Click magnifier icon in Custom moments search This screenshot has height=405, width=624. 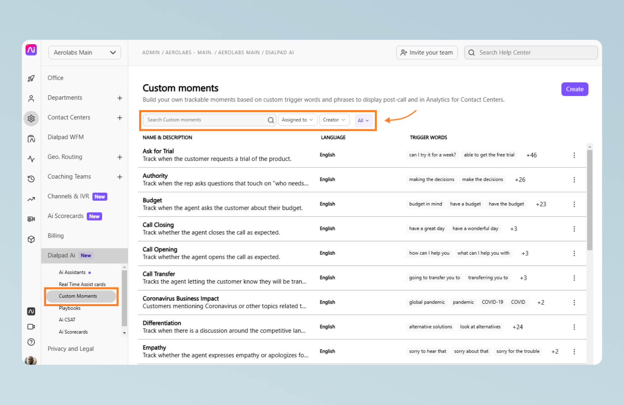coord(271,120)
